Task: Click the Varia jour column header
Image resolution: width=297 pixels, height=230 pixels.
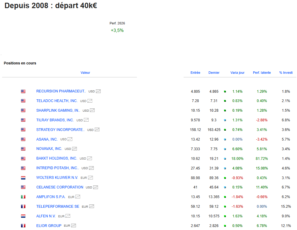Action: pos(237,73)
